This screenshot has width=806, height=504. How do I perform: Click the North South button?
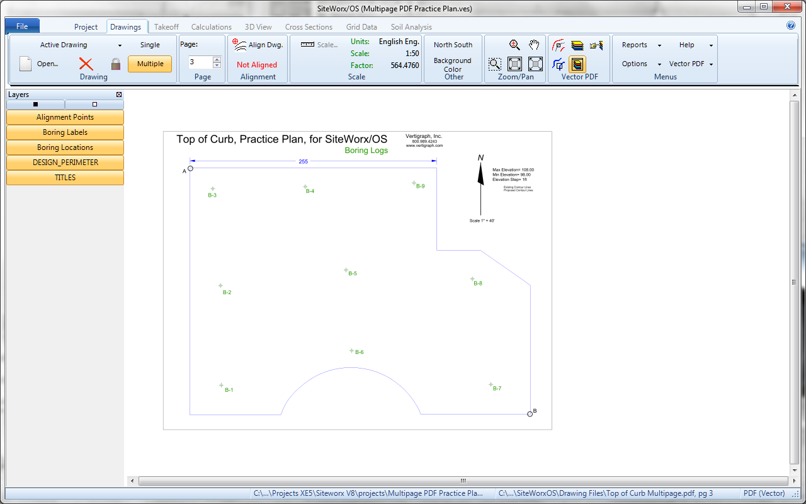(x=453, y=45)
